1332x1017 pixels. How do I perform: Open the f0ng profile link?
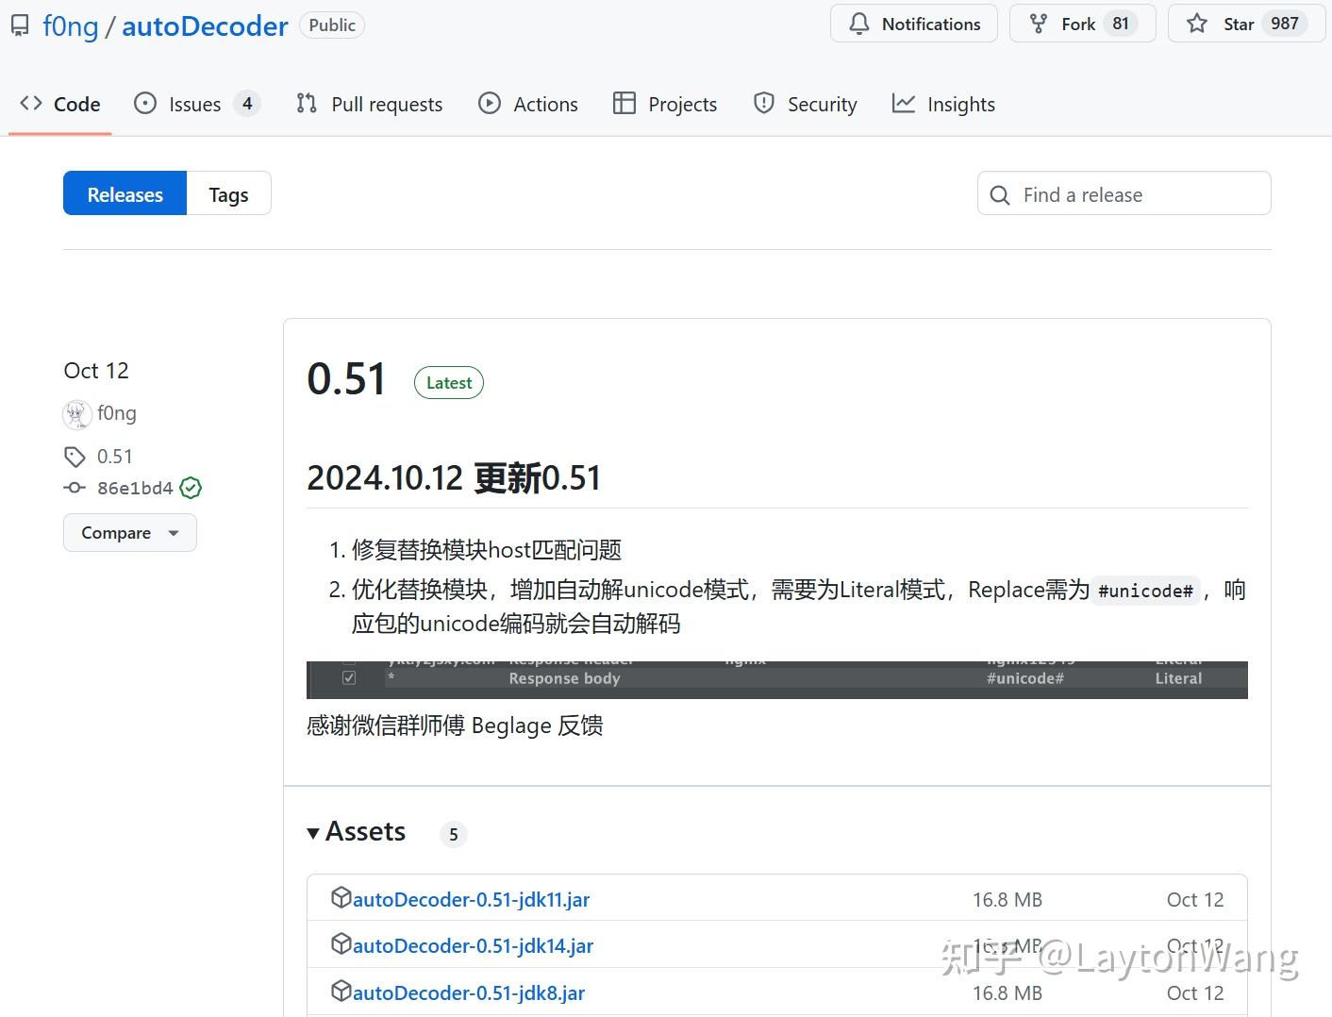tap(117, 413)
